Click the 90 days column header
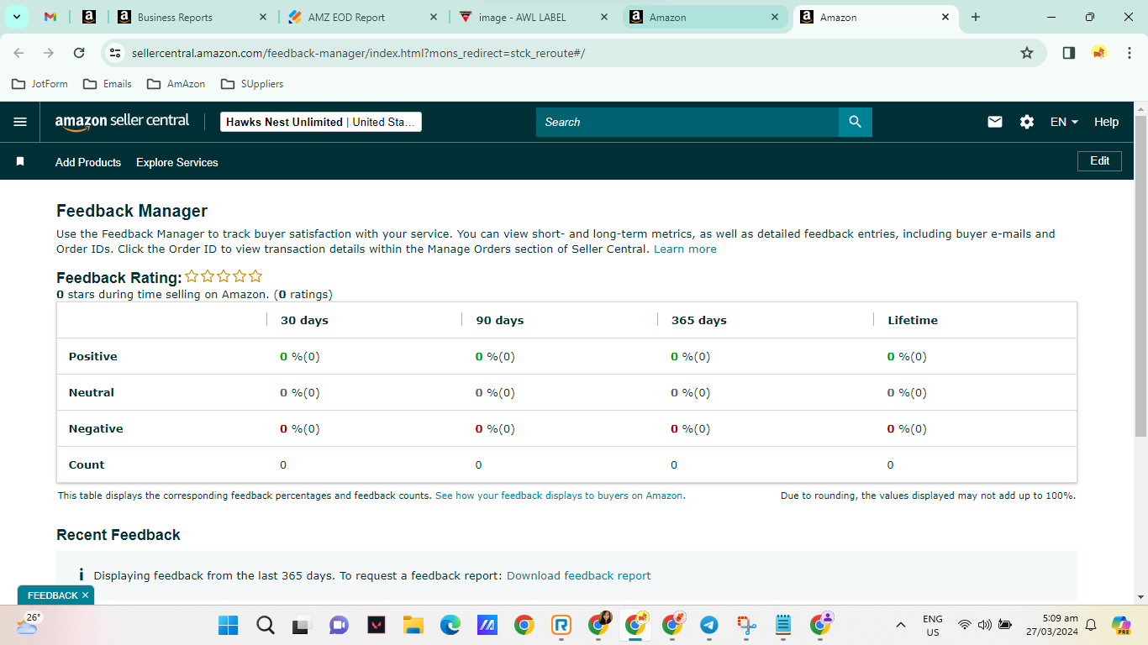This screenshot has width=1148, height=645. pos(500,320)
